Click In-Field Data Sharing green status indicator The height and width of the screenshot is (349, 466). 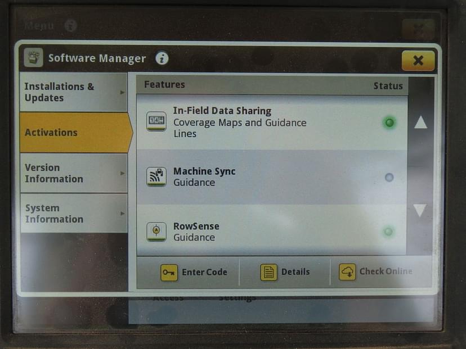[389, 123]
